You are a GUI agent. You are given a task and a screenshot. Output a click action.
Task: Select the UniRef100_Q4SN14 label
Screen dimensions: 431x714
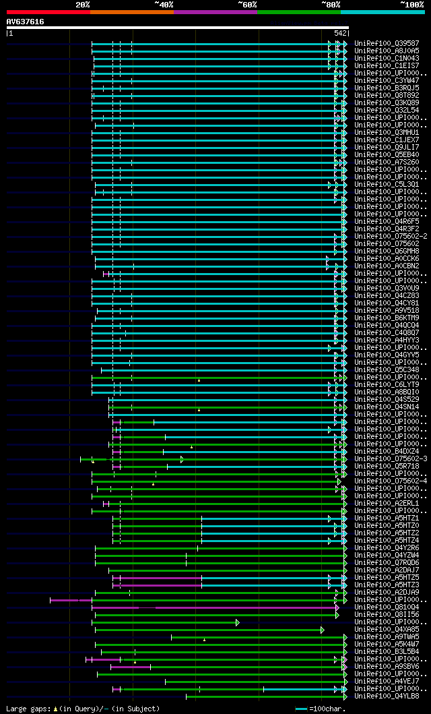387,407
